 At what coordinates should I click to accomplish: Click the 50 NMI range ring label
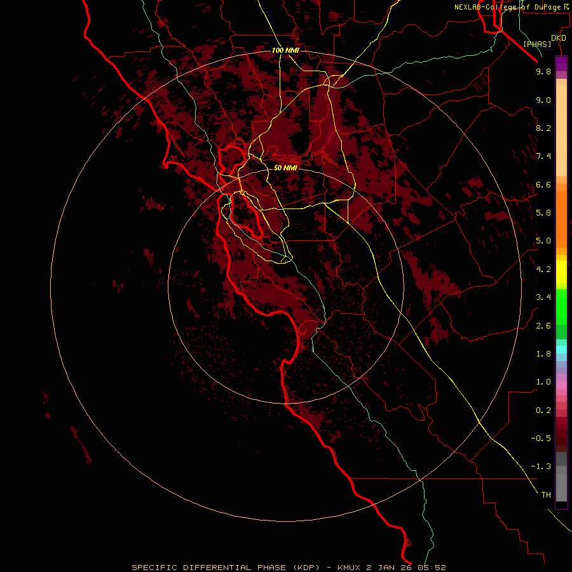(285, 168)
